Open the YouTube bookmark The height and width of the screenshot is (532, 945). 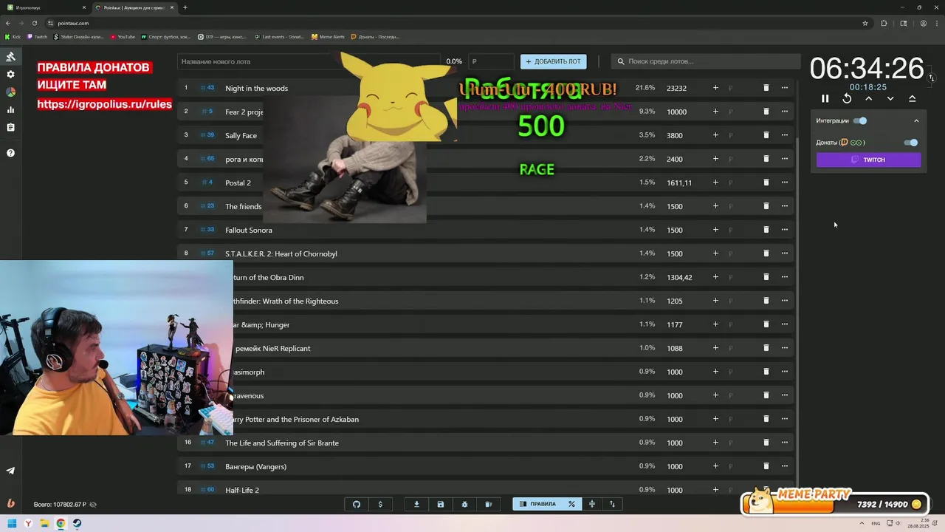(x=123, y=36)
